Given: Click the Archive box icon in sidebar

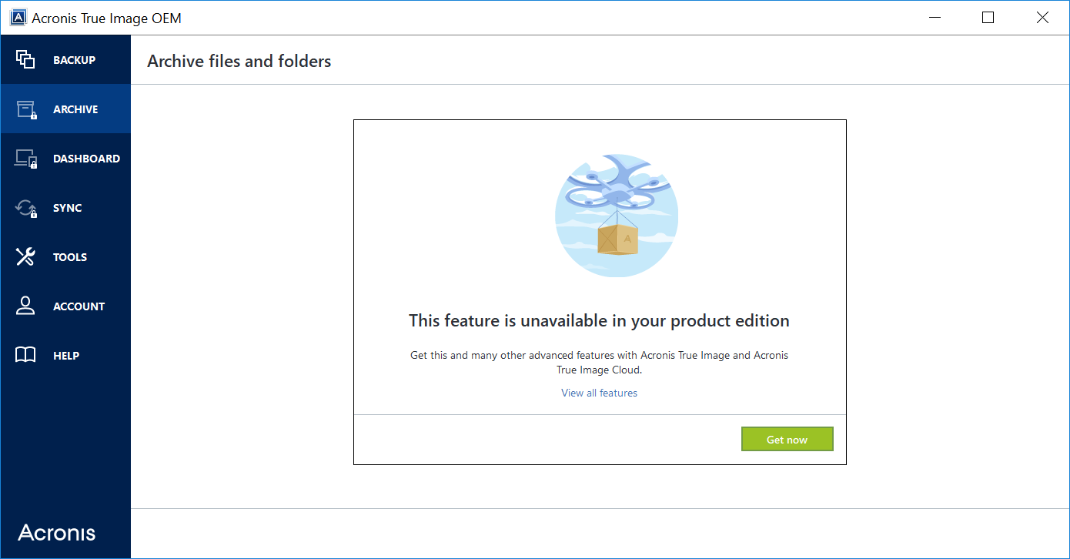Looking at the screenshot, I should (x=25, y=109).
